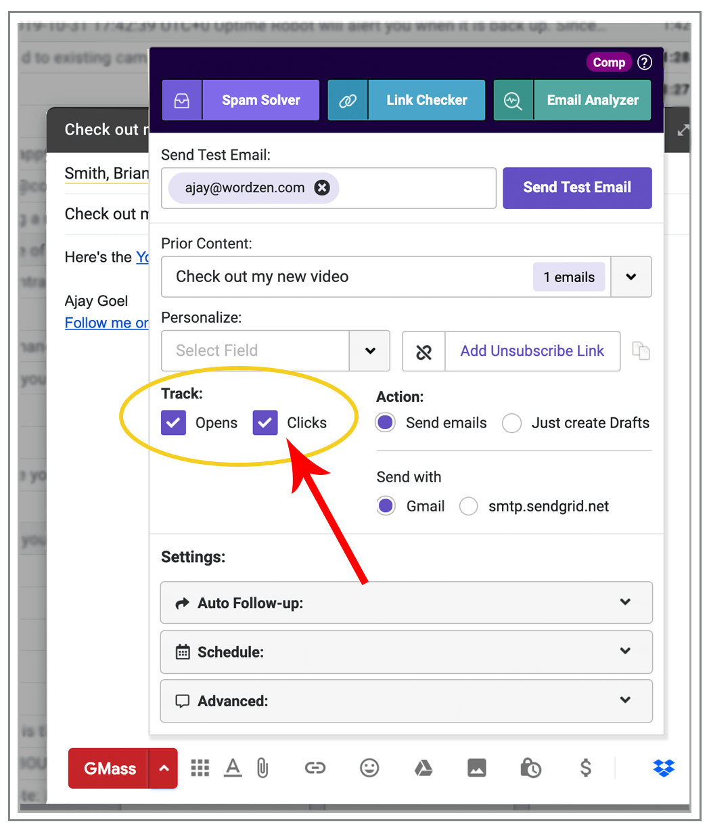Uncheck the Clicks tracking checkbox
This screenshot has height=828, width=709.
(x=265, y=423)
